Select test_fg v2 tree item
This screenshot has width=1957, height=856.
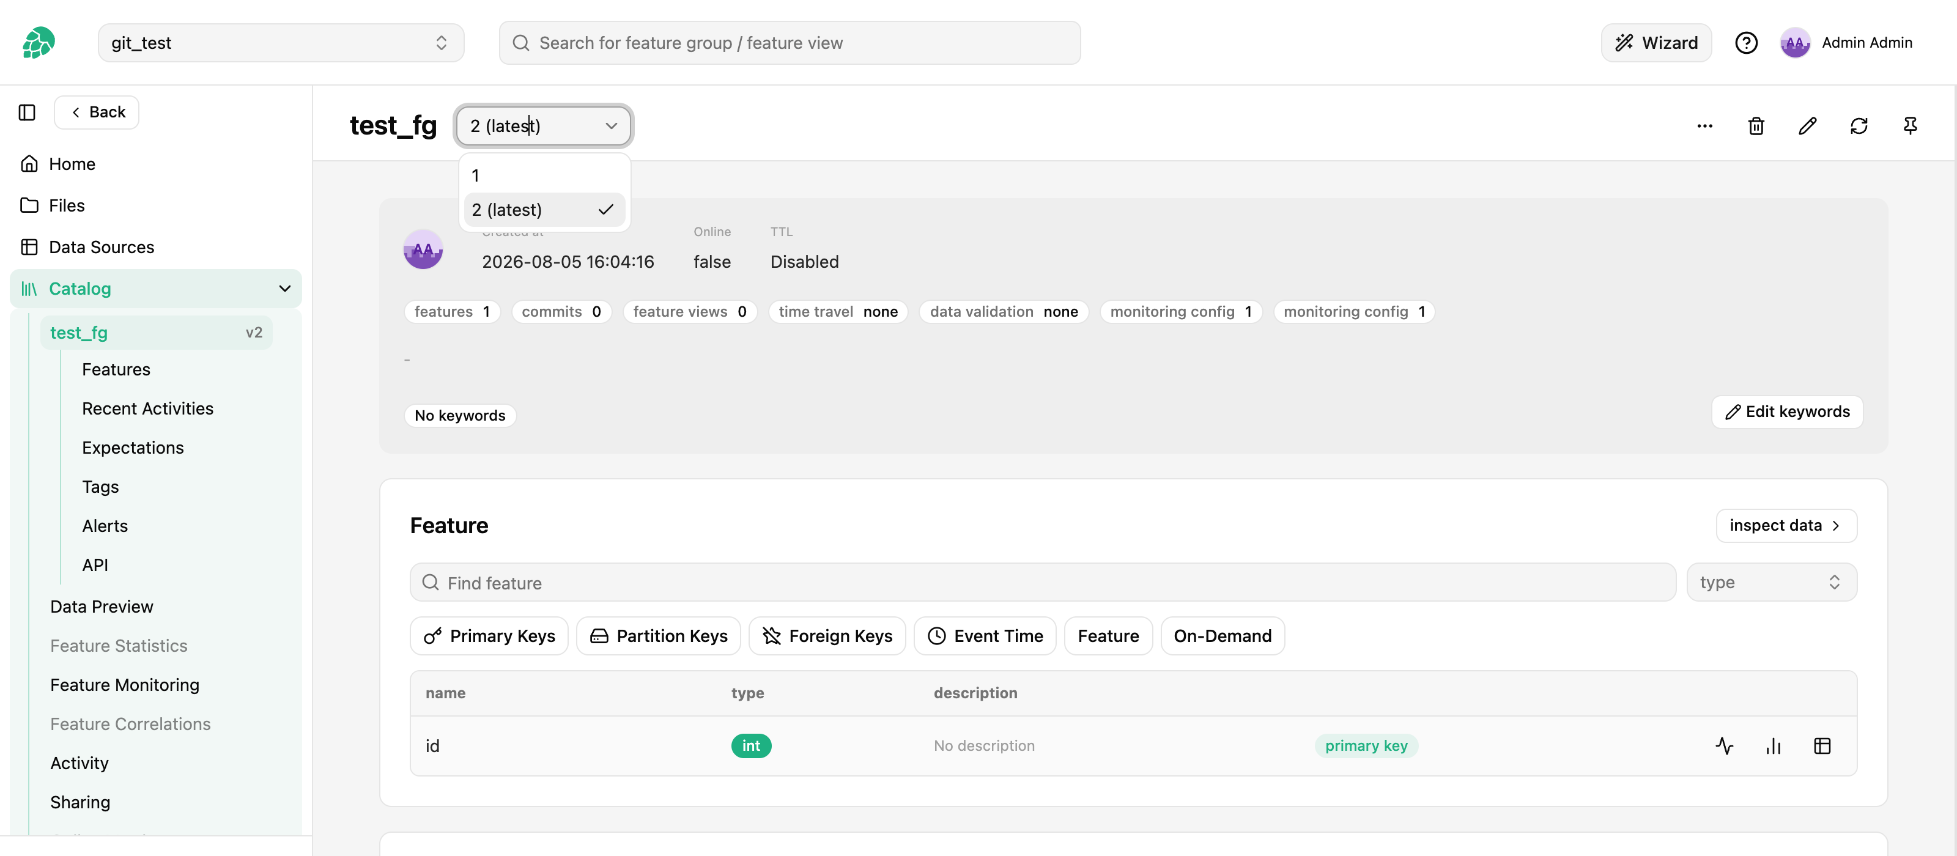pos(156,333)
